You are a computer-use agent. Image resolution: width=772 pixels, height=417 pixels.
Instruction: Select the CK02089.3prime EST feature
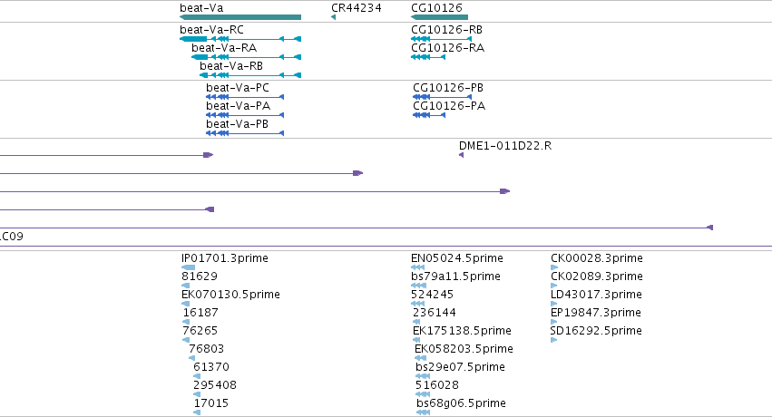point(554,286)
